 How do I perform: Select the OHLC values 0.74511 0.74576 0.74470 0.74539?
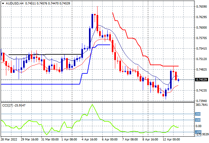[x=47, y=3]
